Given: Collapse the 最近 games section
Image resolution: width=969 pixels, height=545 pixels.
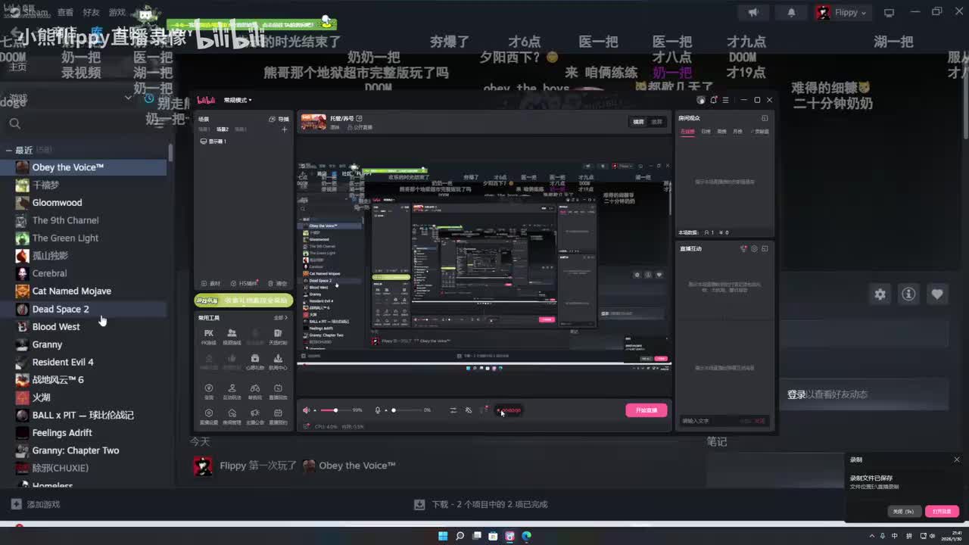Looking at the screenshot, I should [x=8, y=150].
